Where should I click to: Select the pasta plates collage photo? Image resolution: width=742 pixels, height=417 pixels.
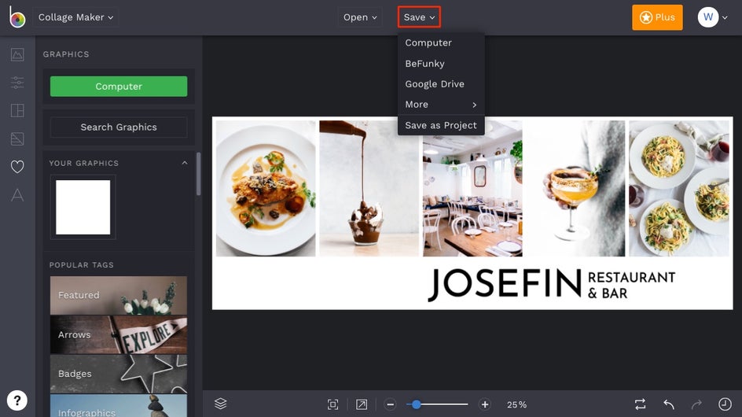coord(679,189)
